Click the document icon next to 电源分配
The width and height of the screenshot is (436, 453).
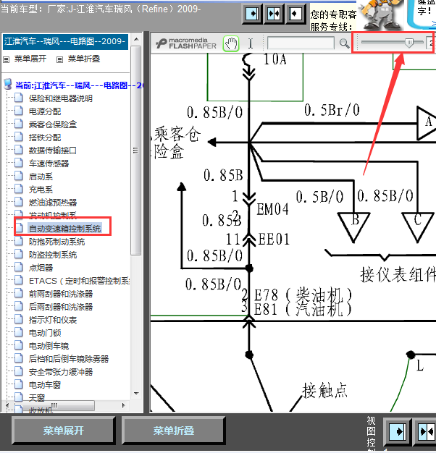click(19, 111)
